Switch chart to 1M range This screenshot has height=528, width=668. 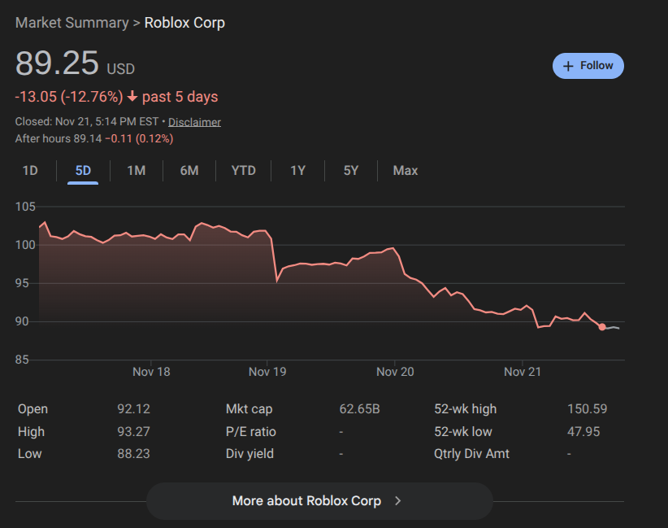[137, 171]
